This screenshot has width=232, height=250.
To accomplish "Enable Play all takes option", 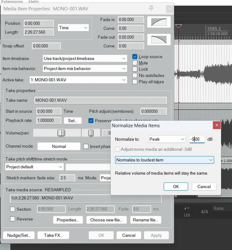I will 134,82.
